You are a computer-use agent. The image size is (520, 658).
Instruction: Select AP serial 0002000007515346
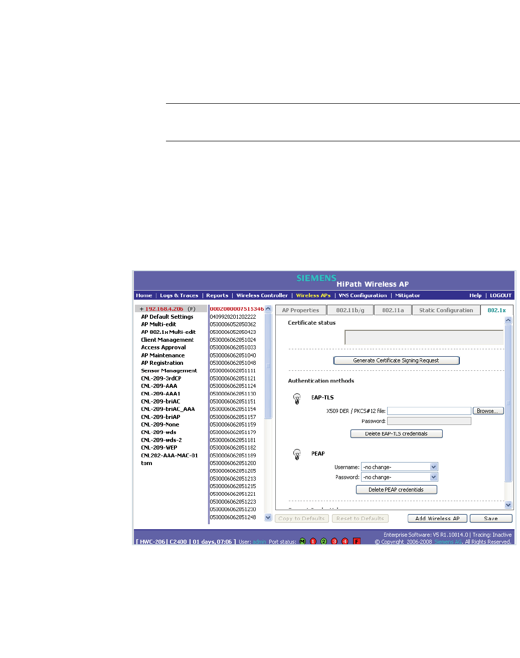pyautogui.click(x=237, y=309)
